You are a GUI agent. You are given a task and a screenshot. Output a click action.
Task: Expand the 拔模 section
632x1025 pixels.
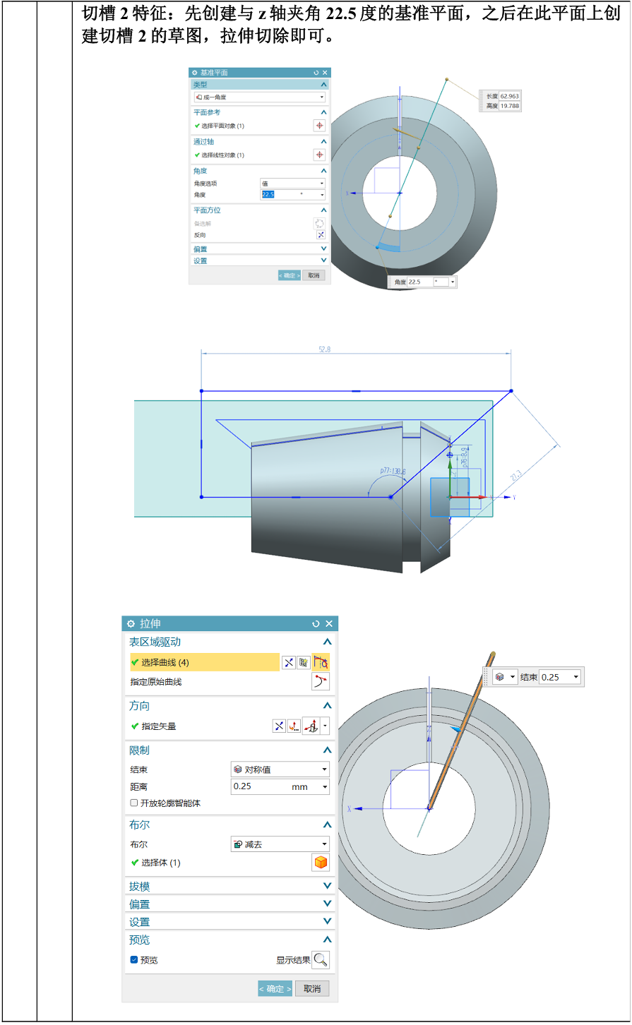point(327,886)
